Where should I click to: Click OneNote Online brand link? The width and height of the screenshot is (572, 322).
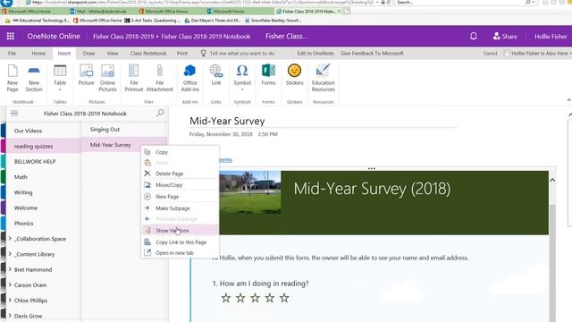pos(54,36)
